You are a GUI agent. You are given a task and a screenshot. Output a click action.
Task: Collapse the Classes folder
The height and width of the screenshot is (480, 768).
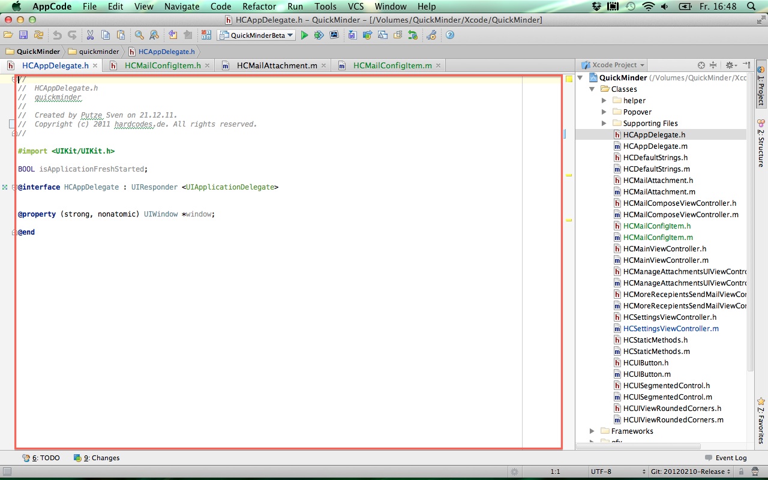(592, 89)
